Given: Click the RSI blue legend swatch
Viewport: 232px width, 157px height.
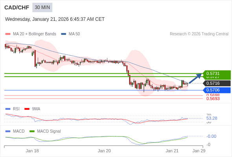Looking at the screenshot, I should (x=8, y=109).
